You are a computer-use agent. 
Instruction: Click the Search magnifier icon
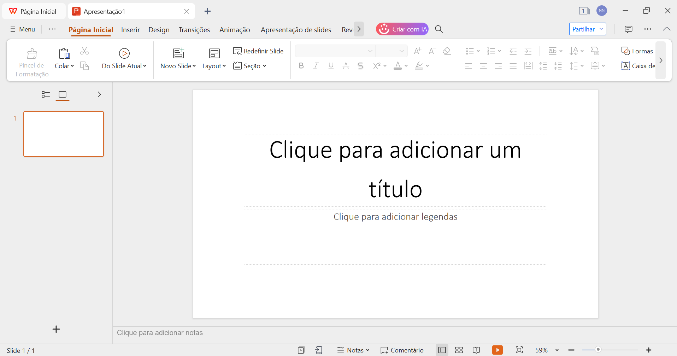point(439,29)
